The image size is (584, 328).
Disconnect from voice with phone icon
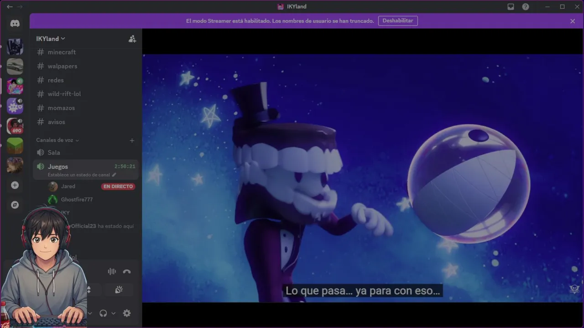pyautogui.click(x=127, y=272)
